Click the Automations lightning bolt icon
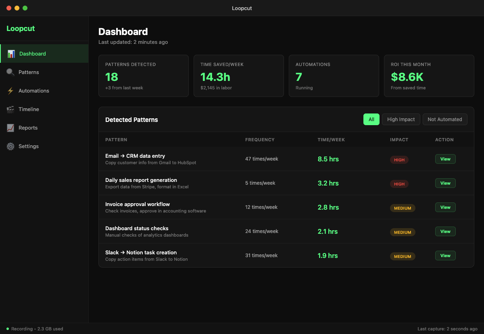 point(10,91)
